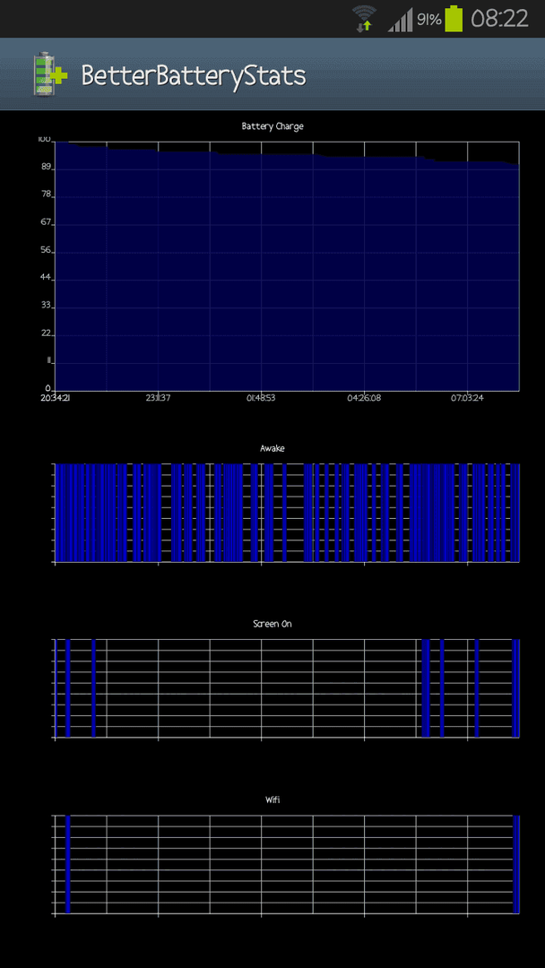Tap the 67 value on charge axis

tap(46, 223)
